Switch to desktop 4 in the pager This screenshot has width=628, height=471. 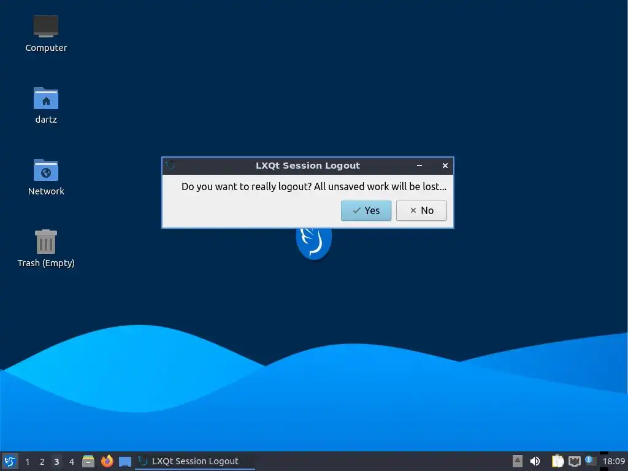point(72,462)
